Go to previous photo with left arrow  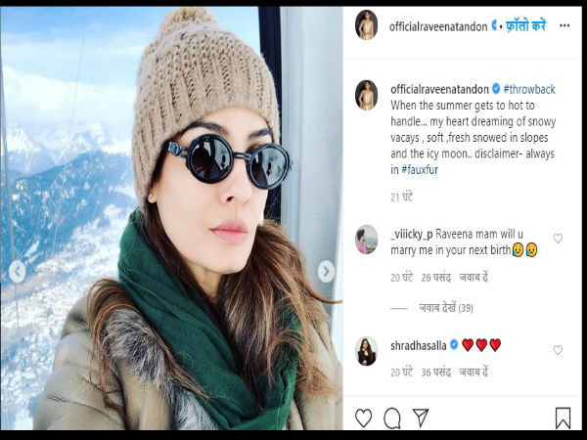coord(18,271)
